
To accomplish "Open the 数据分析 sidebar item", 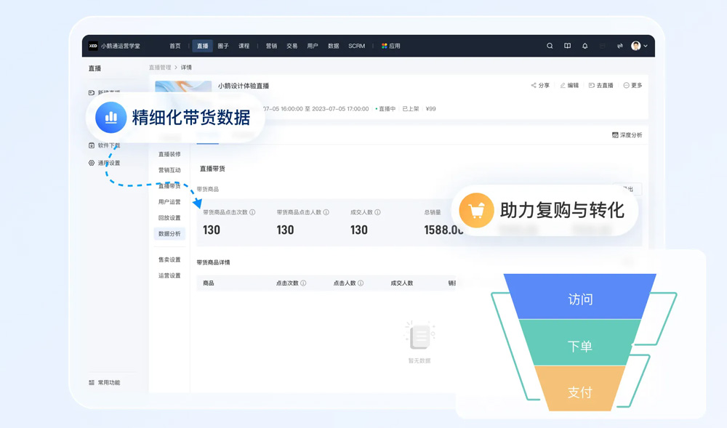I will 169,233.
